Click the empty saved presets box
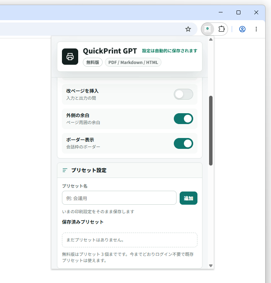Viewport: 271px width, 283px height. coord(130,240)
